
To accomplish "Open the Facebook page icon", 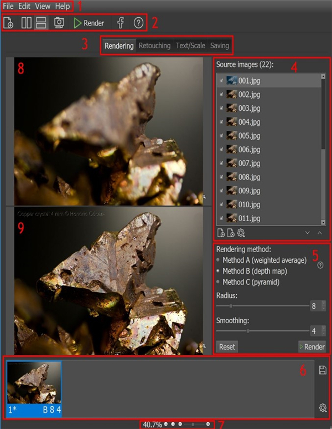I will (120, 23).
